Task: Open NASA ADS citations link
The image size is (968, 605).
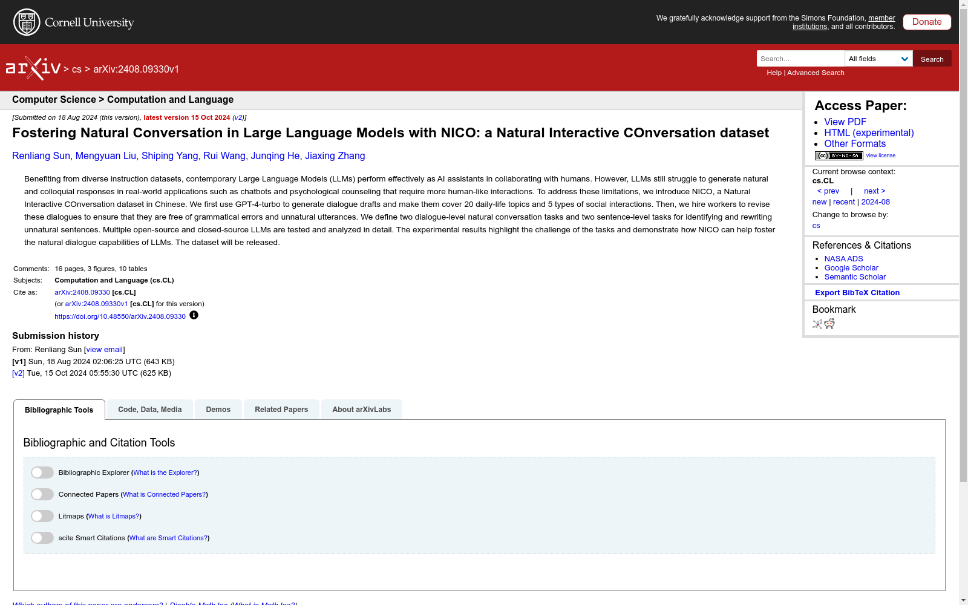Action: tap(843, 258)
